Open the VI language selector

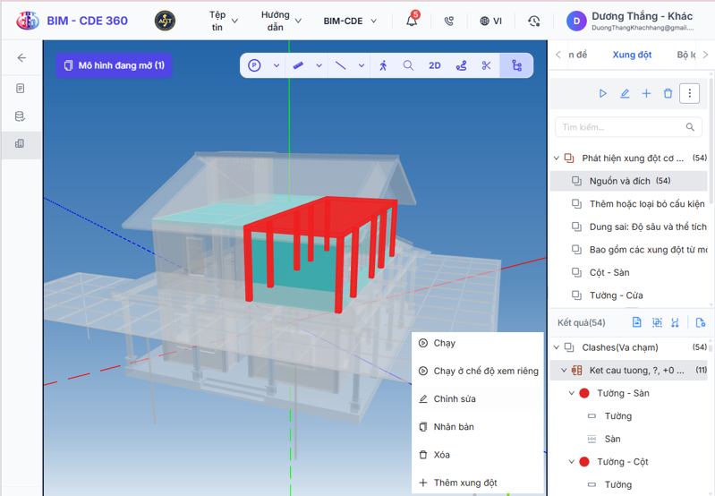[491, 21]
